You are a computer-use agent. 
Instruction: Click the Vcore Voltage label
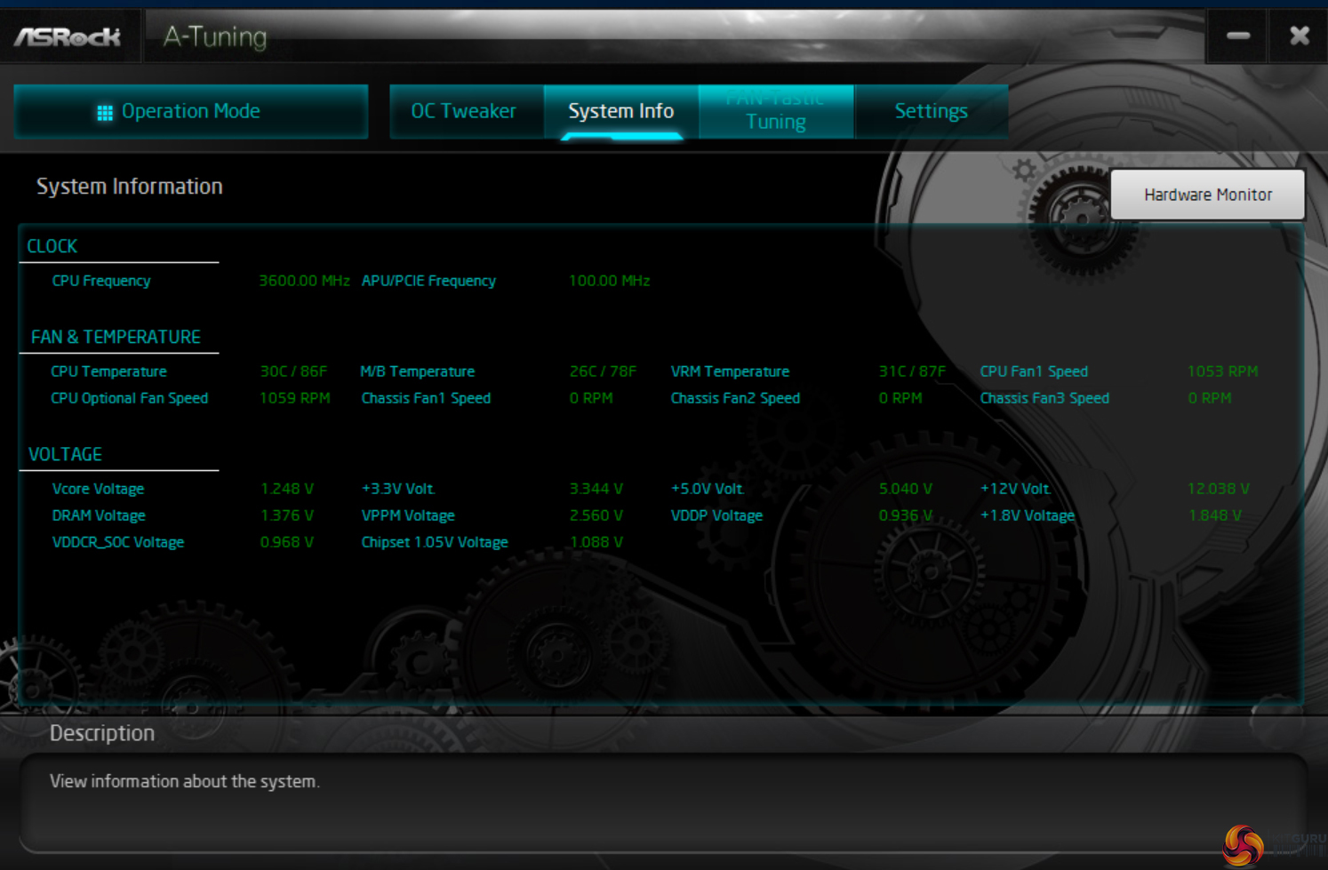coord(98,489)
